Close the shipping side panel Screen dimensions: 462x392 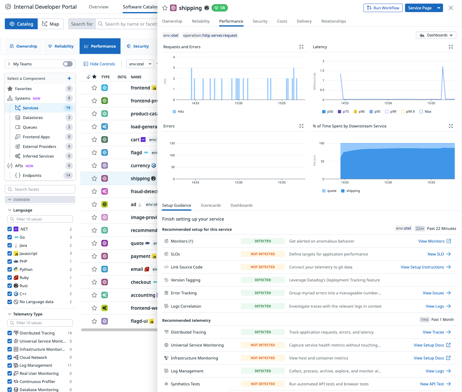click(451, 8)
